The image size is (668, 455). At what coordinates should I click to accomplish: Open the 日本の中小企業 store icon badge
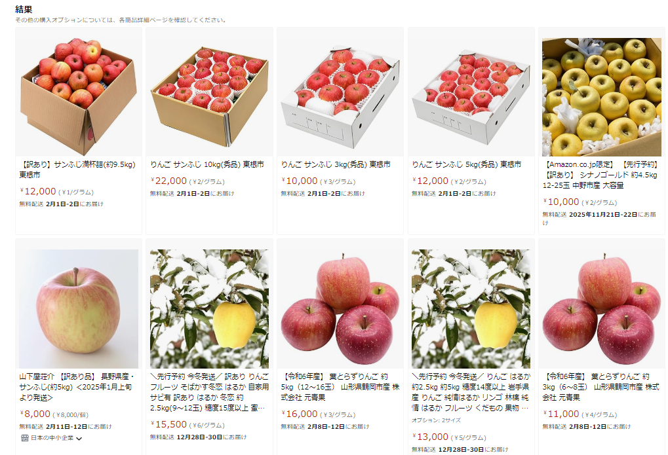pos(25,438)
